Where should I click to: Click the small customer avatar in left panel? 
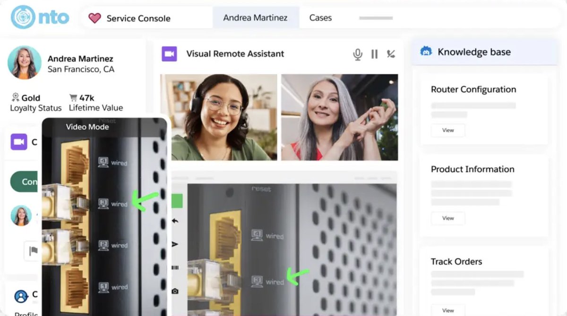click(x=21, y=216)
